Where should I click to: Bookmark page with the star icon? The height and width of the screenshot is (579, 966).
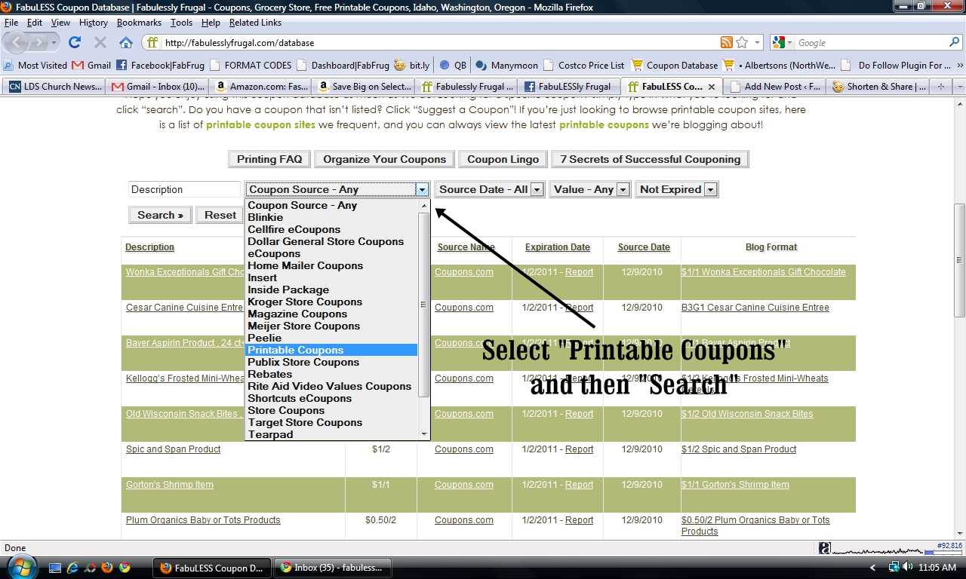coord(742,43)
